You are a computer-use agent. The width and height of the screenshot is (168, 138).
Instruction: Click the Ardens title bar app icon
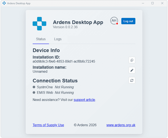[x=4, y=3]
